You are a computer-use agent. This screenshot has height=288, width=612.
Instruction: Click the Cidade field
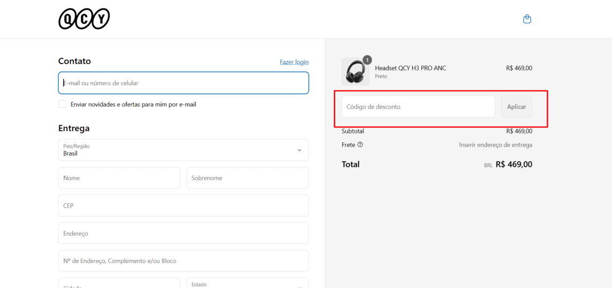pos(119,284)
